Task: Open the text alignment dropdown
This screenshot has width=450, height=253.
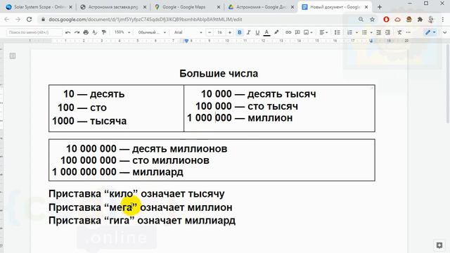Action: (x=323, y=32)
